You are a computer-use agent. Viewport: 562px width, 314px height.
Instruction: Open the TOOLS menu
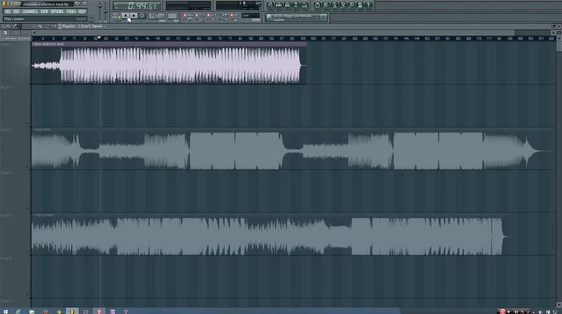[71, 12]
